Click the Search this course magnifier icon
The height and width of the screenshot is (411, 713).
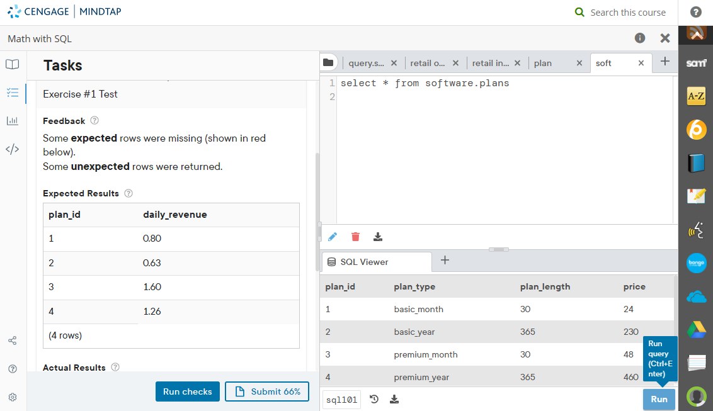(x=579, y=12)
